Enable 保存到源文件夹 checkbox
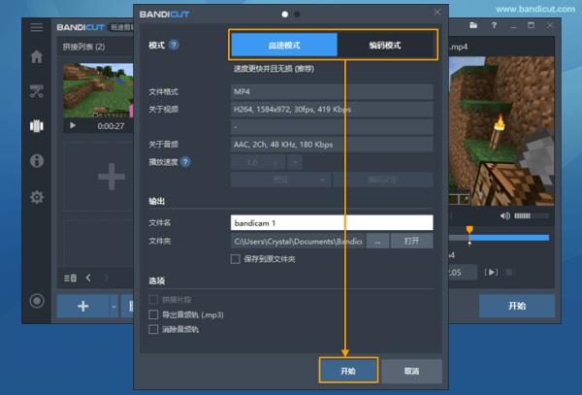This screenshot has width=582, height=395. tap(236, 259)
